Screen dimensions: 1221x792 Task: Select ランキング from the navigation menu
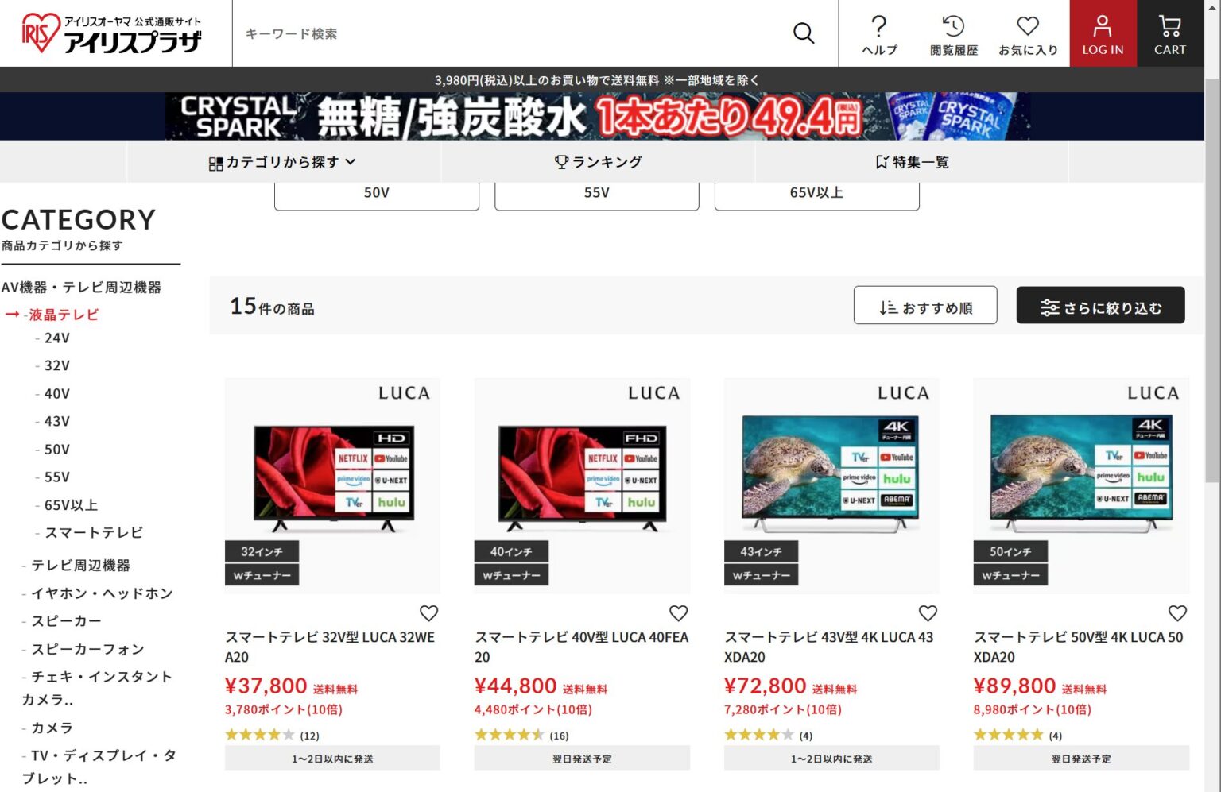(602, 161)
